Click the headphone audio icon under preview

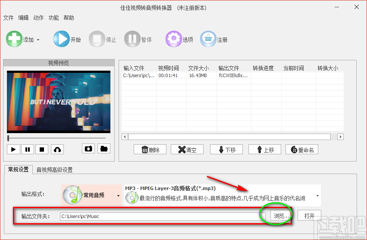57,149
